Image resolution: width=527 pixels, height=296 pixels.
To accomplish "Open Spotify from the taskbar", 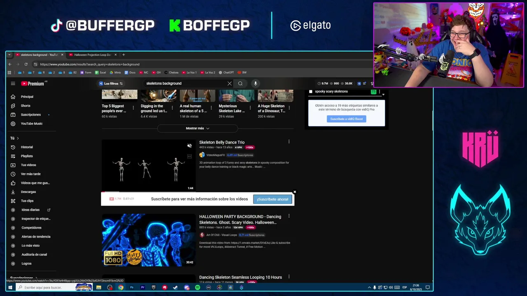I will [197, 287].
